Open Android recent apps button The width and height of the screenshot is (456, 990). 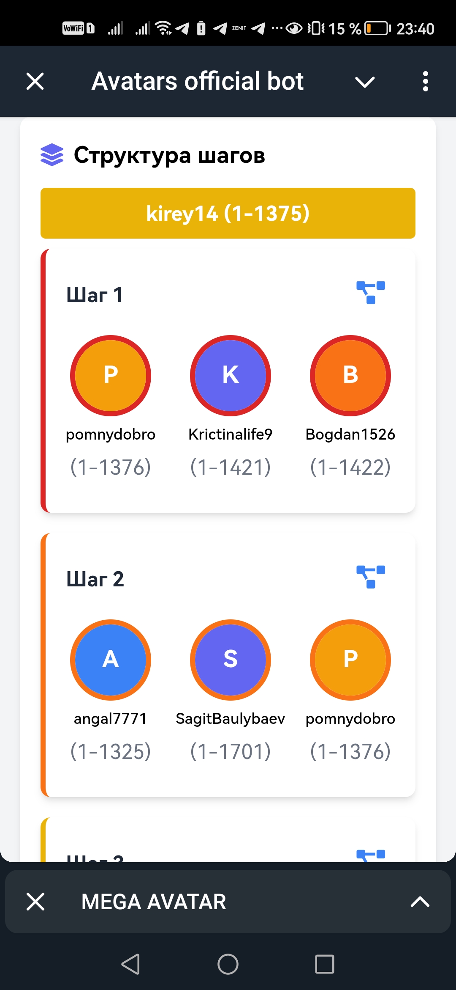coord(324,964)
